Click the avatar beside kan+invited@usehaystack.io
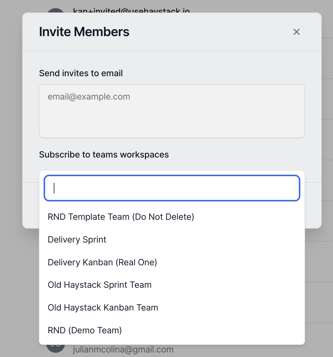 pyautogui.click(x=55, y=11)
